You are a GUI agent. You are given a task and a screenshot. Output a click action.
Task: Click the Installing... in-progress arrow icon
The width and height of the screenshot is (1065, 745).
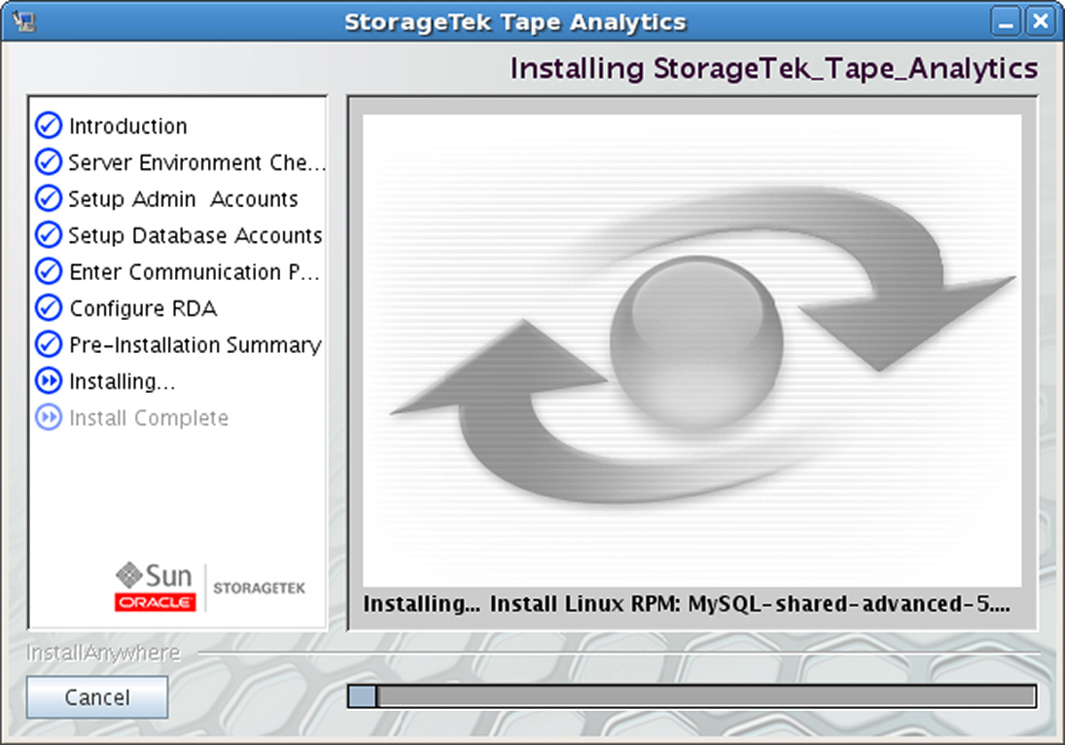tap(49, 380)
